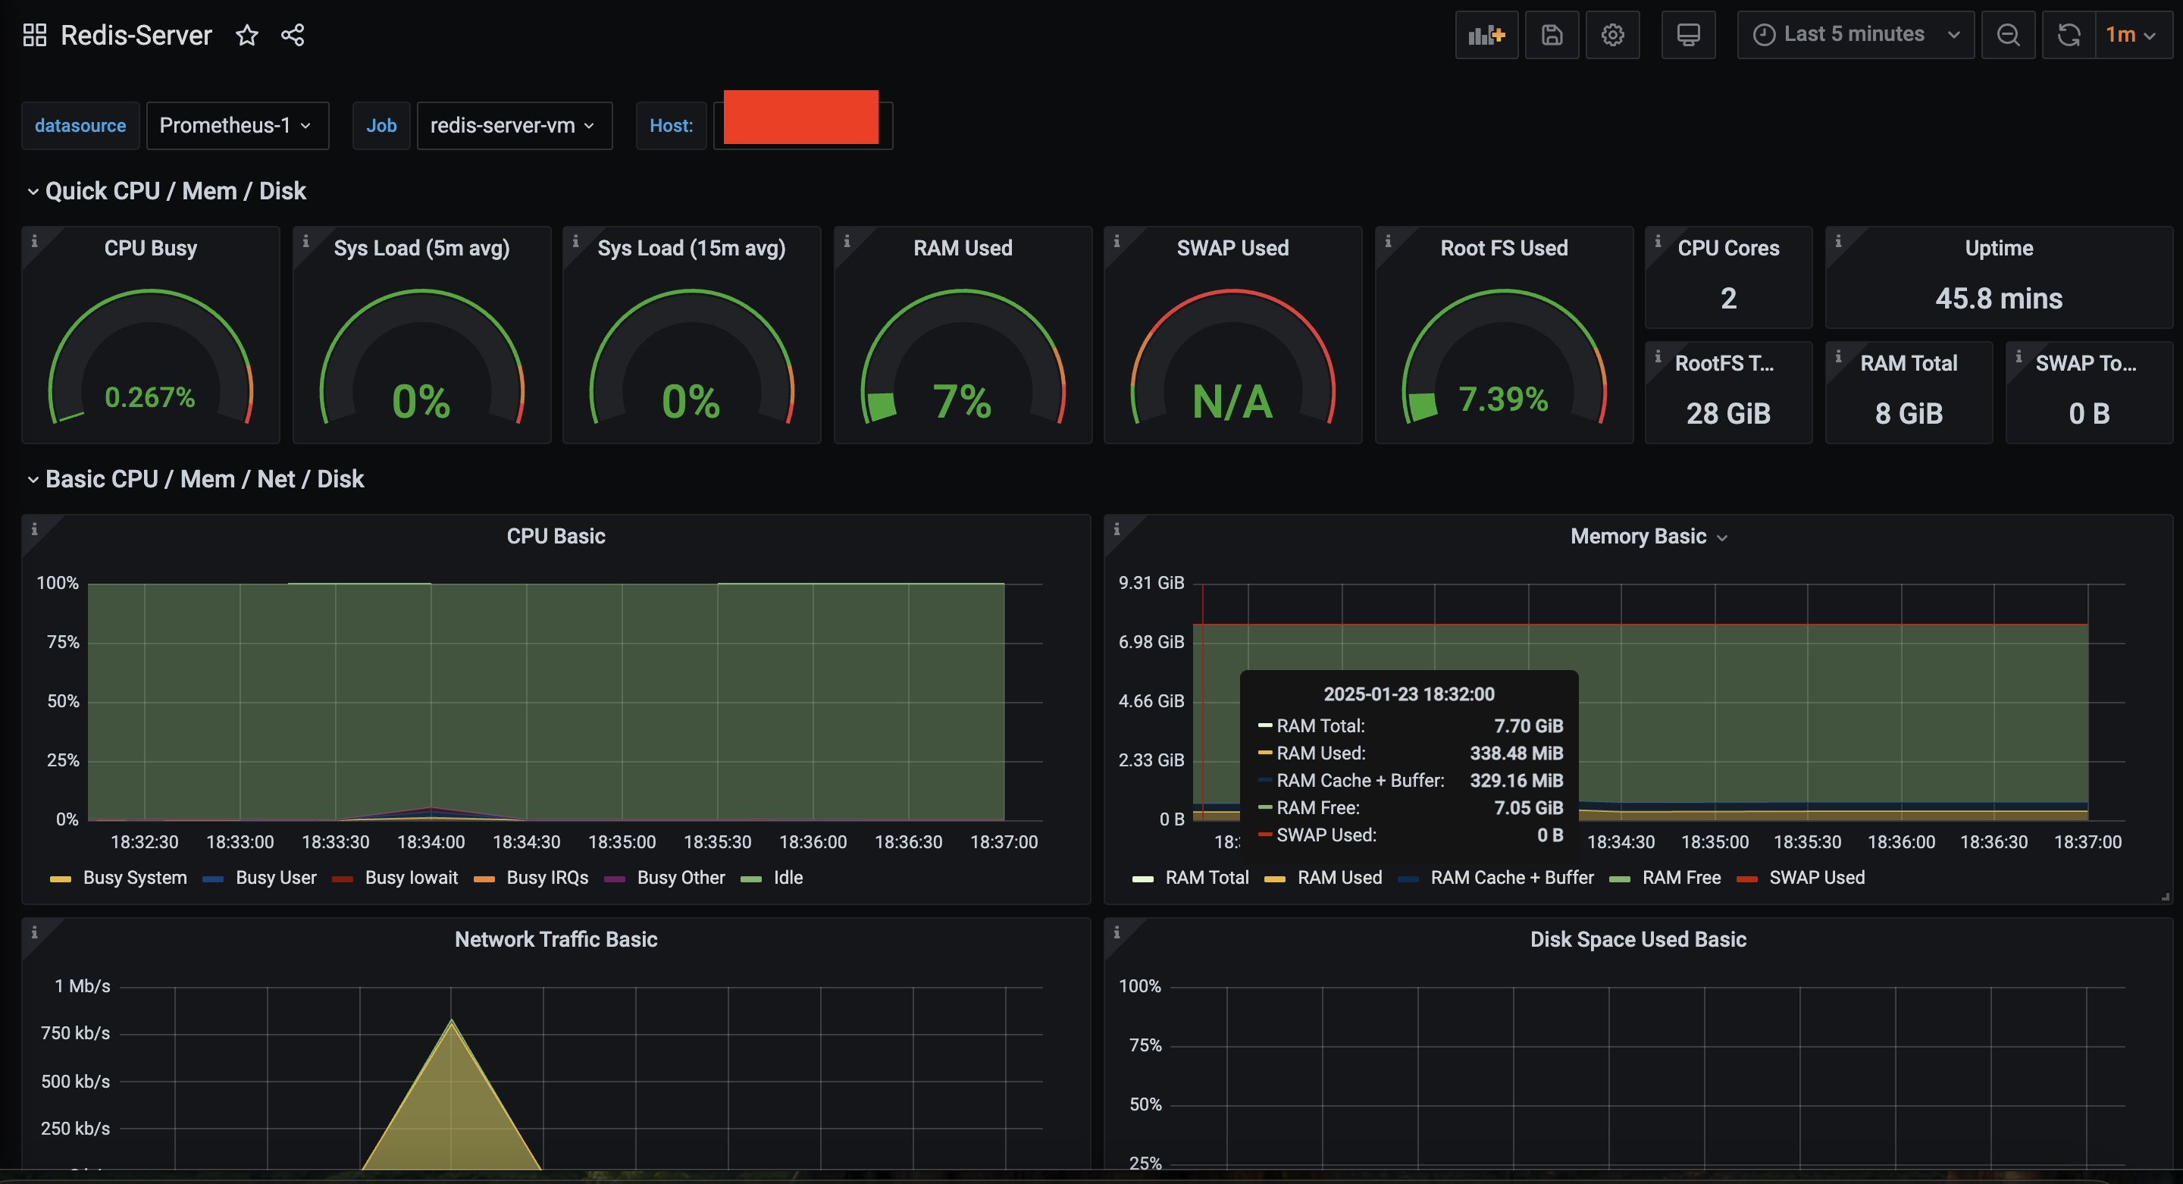Open the redis-server-vm Job dropdown

pos(514,125)
